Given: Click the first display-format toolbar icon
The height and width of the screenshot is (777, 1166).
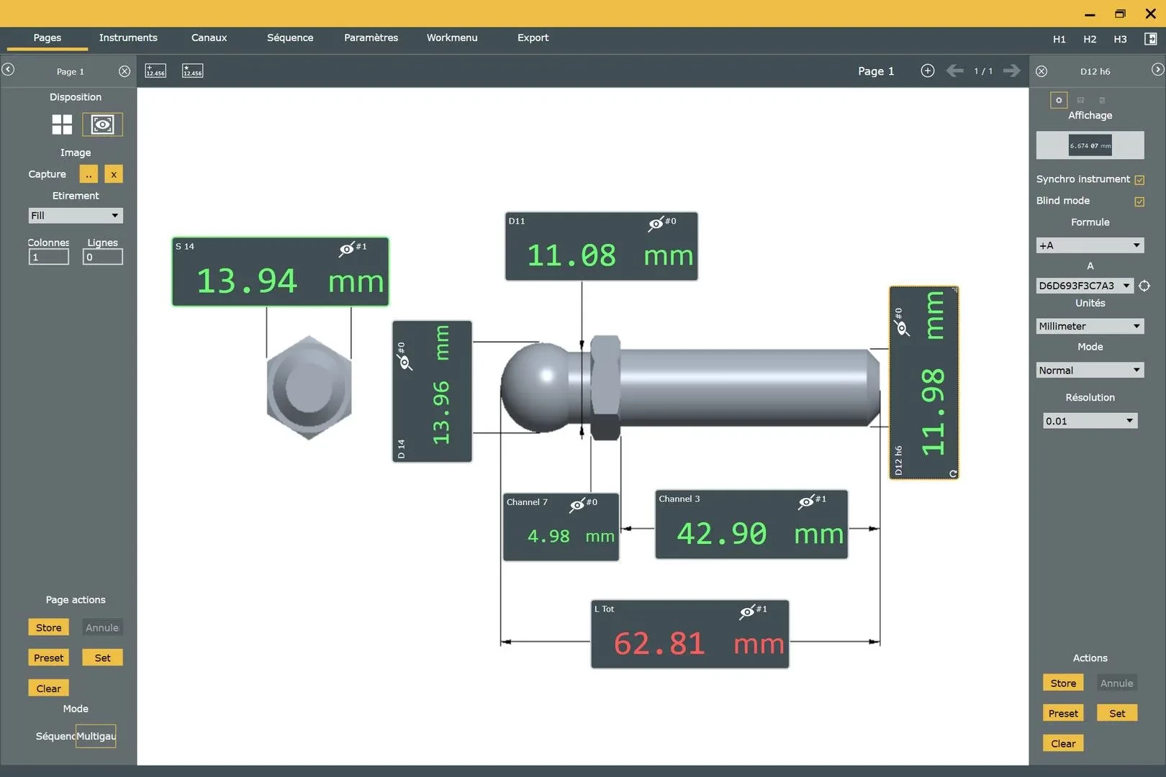Looking at the screenshot, I should (155, 71).
